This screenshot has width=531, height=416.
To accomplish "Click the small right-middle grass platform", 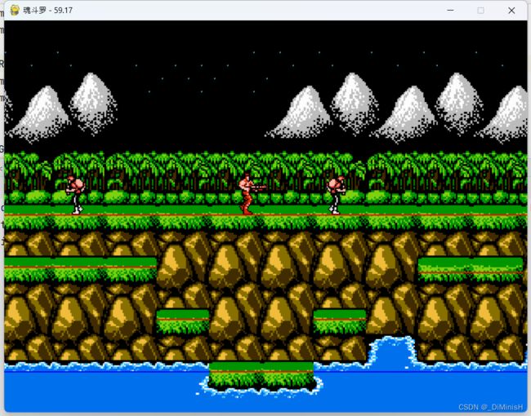I will click(x=340, y=321).
